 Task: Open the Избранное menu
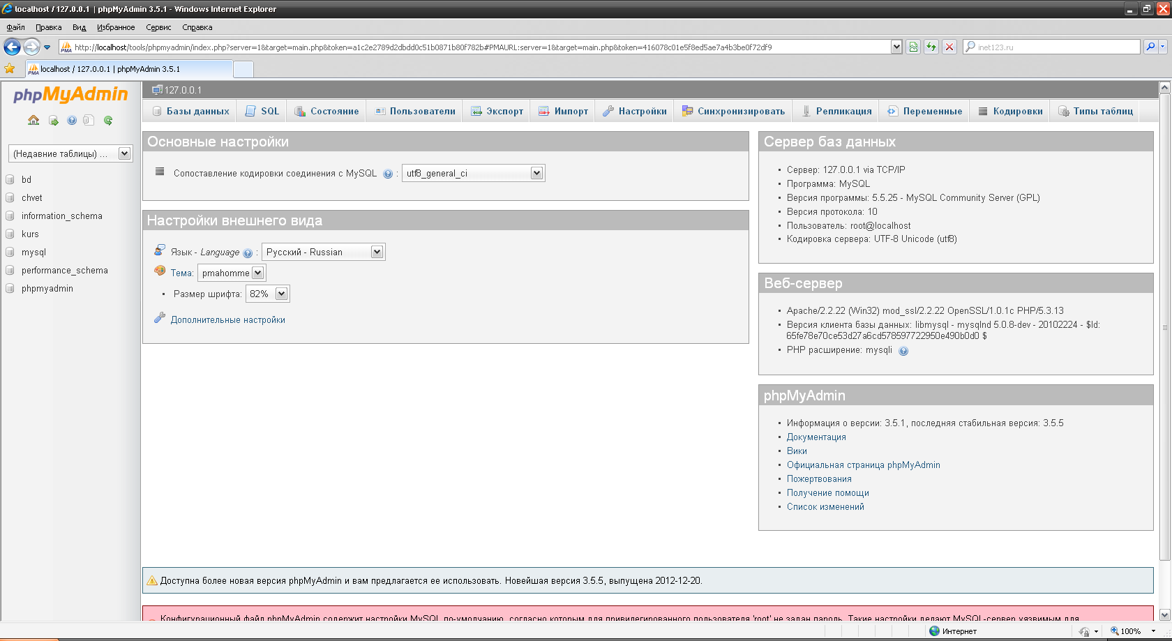116,27
